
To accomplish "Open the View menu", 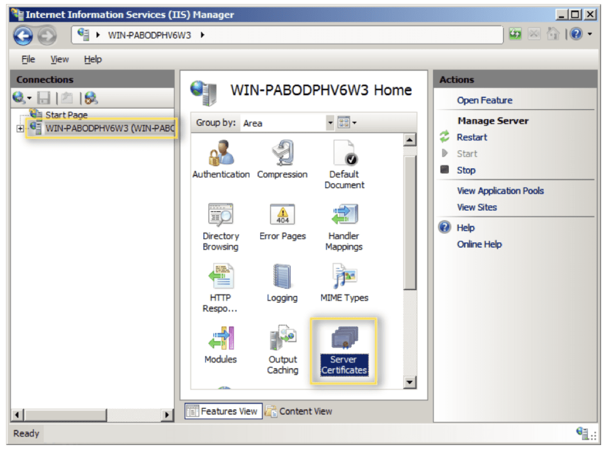I will (59, 59).
